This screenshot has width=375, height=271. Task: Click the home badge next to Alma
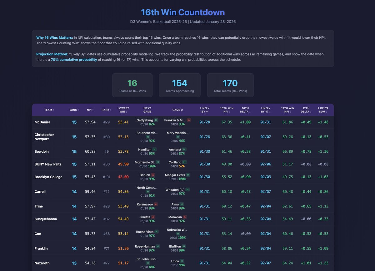coord(182,204)
